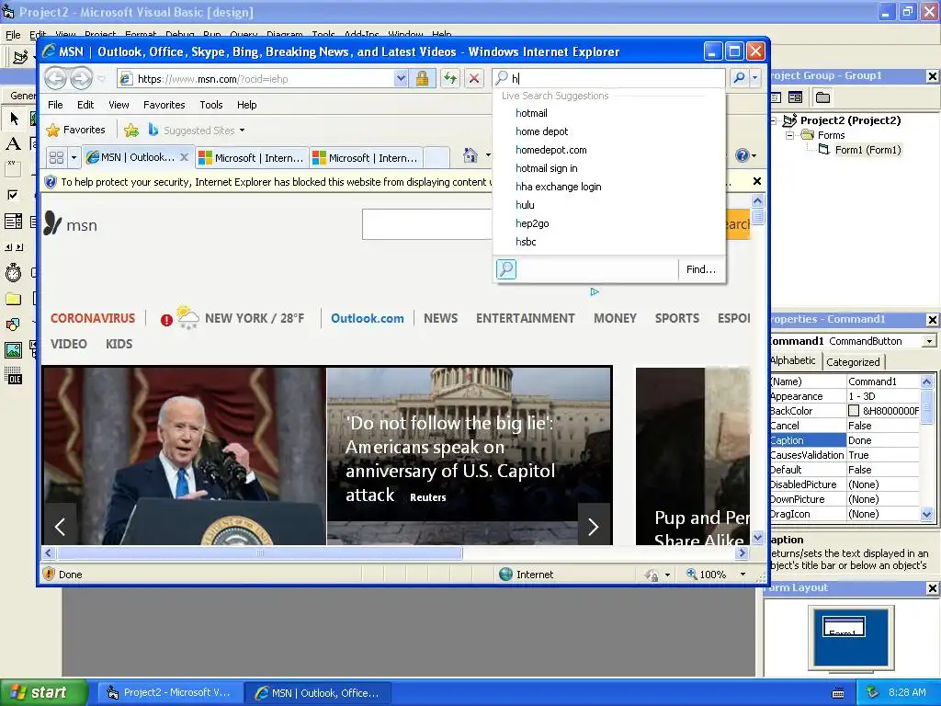Viewport: 941px width, 706px height.
Task: Click Toggle Folders icon in Project Group panel
Action: (822, 97)
